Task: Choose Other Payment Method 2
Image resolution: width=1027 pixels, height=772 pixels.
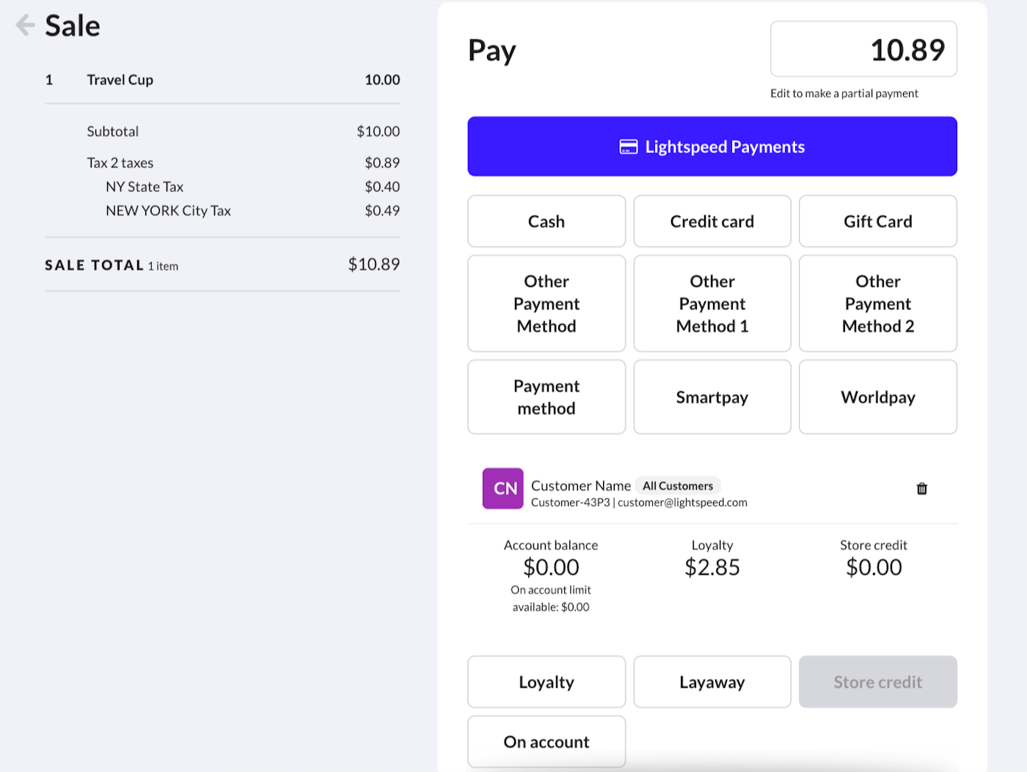Action: tap(877, 304)
